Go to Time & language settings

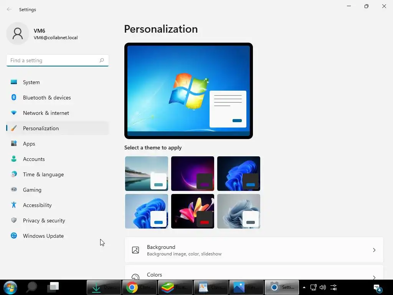click(x=58, y=174)
